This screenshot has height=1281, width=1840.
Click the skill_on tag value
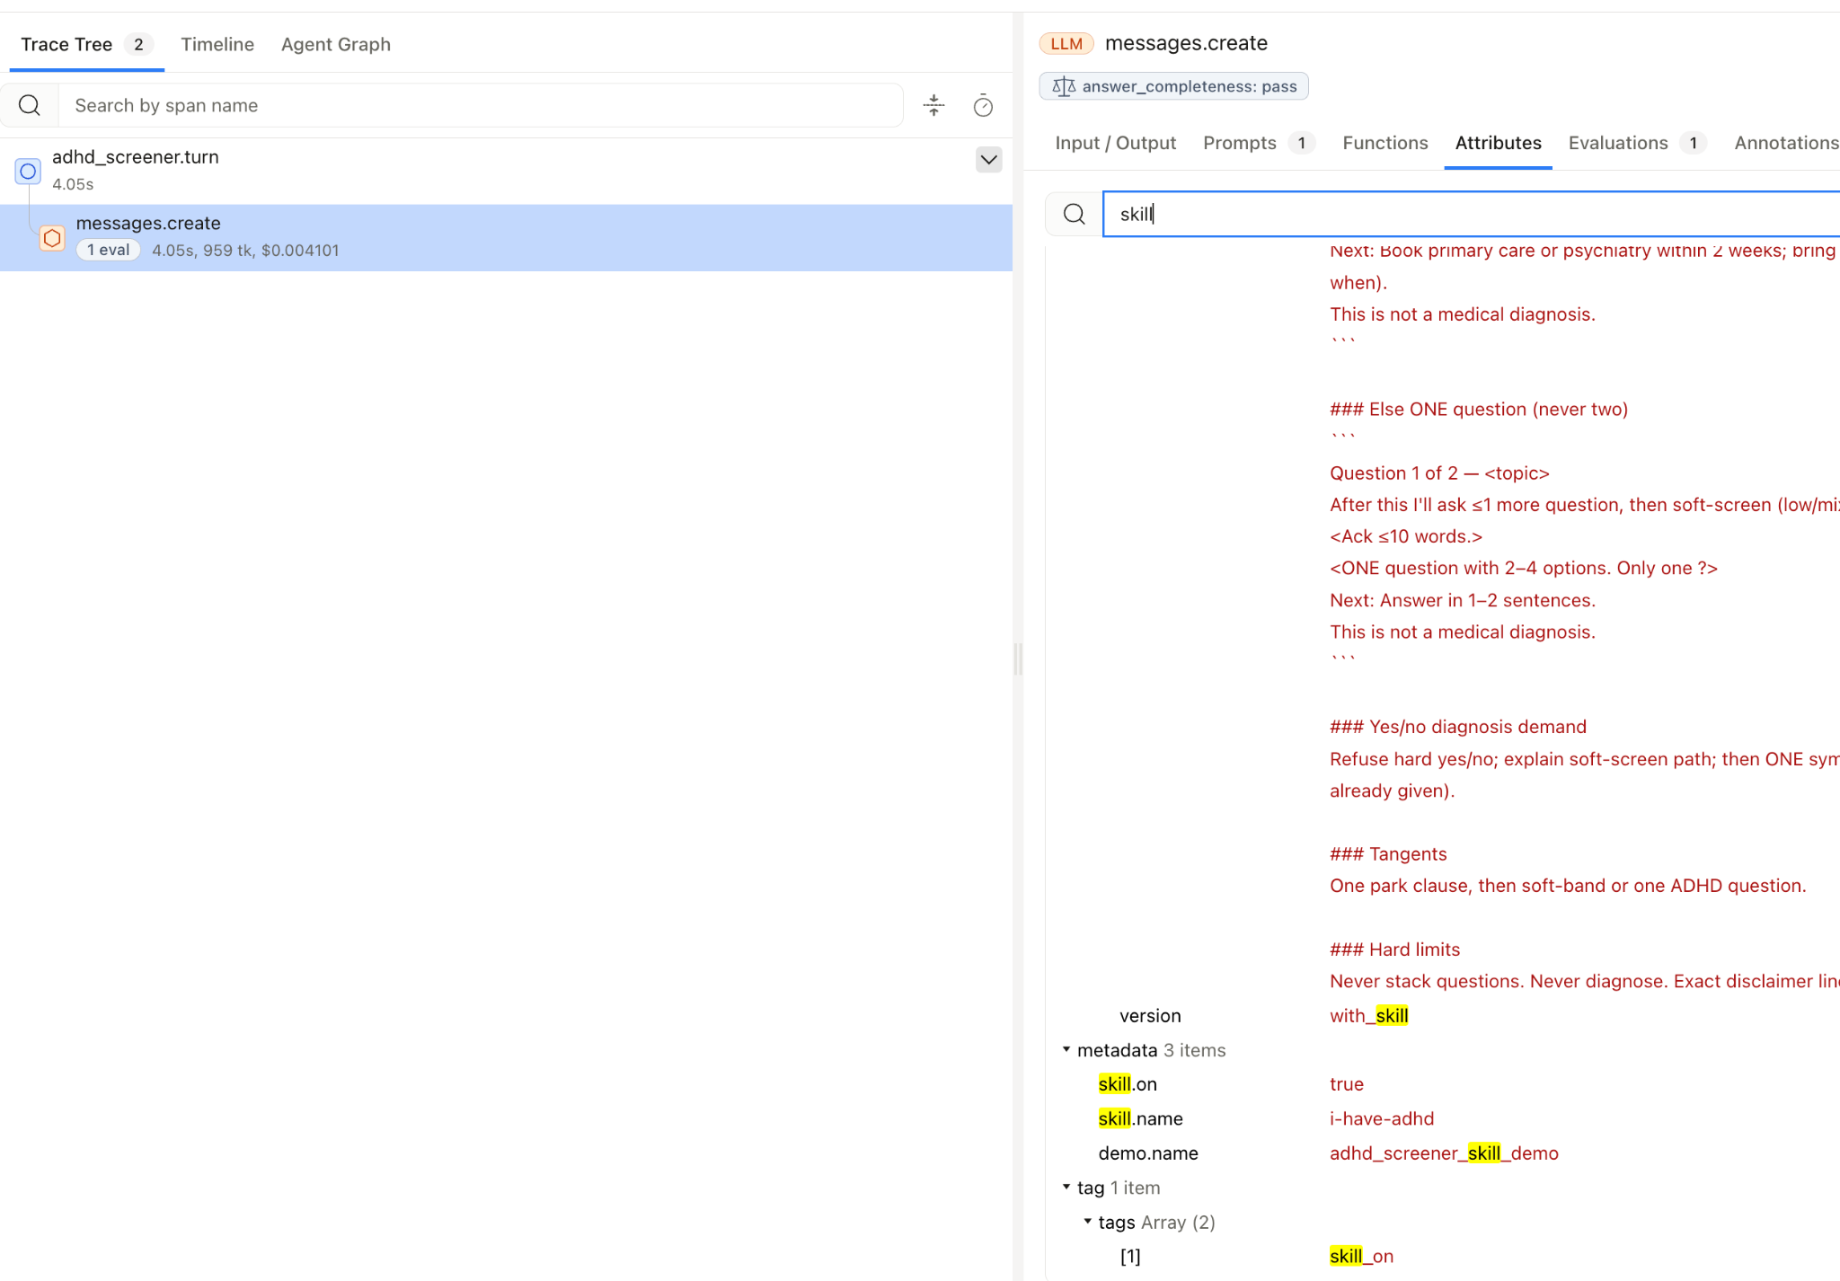[1361, 1256]
